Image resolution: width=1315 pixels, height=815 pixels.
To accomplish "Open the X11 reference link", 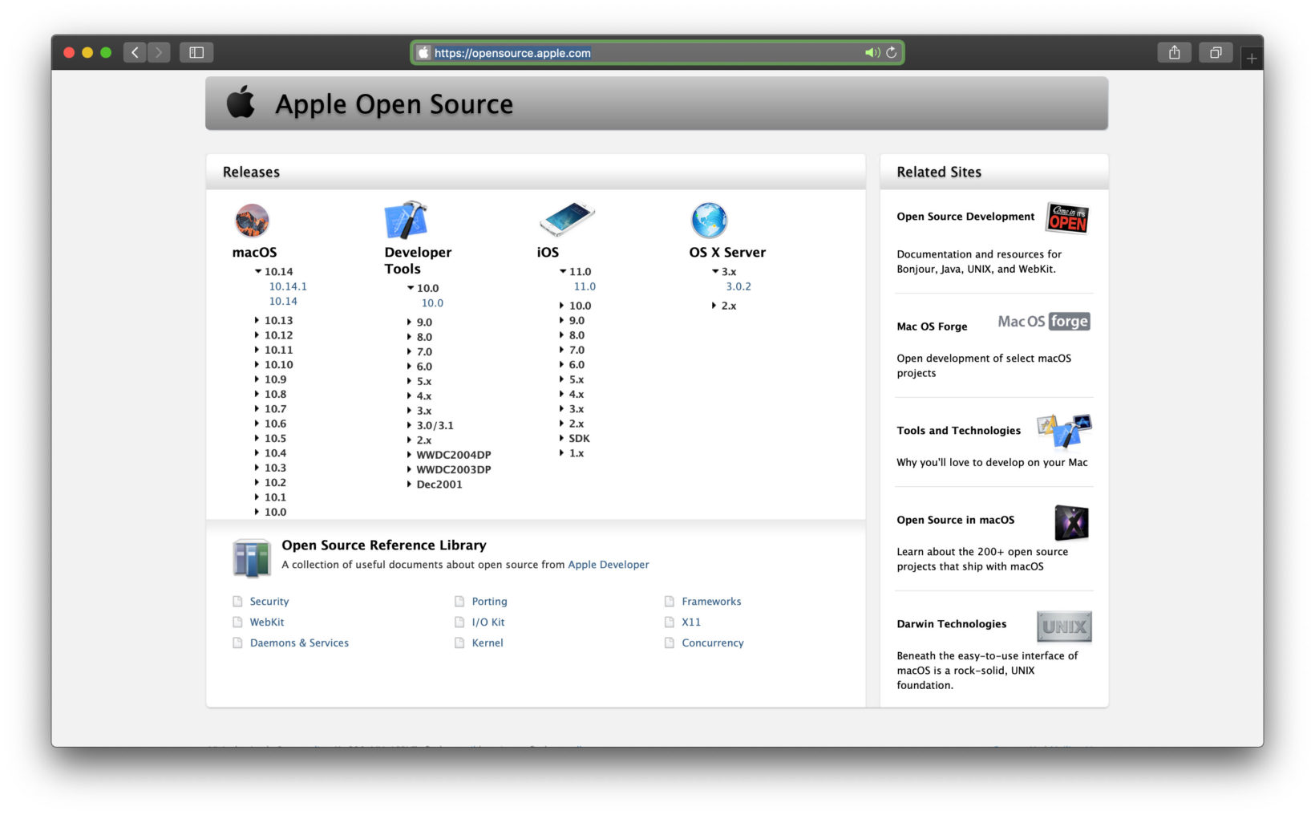I will (691, 622).
